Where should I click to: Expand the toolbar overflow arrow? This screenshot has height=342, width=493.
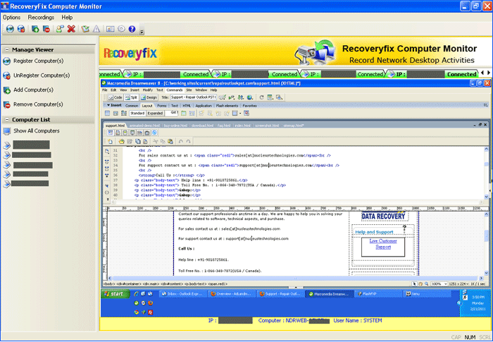[142, 32]
